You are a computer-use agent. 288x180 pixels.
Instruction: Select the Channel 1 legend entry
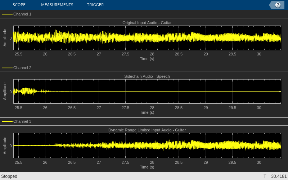click(x=17, y=14)
